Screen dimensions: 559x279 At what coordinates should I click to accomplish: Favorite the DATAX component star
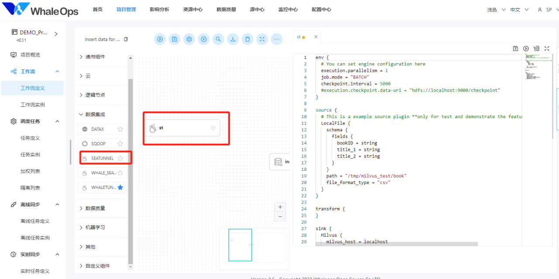click(x=120, y=129)
